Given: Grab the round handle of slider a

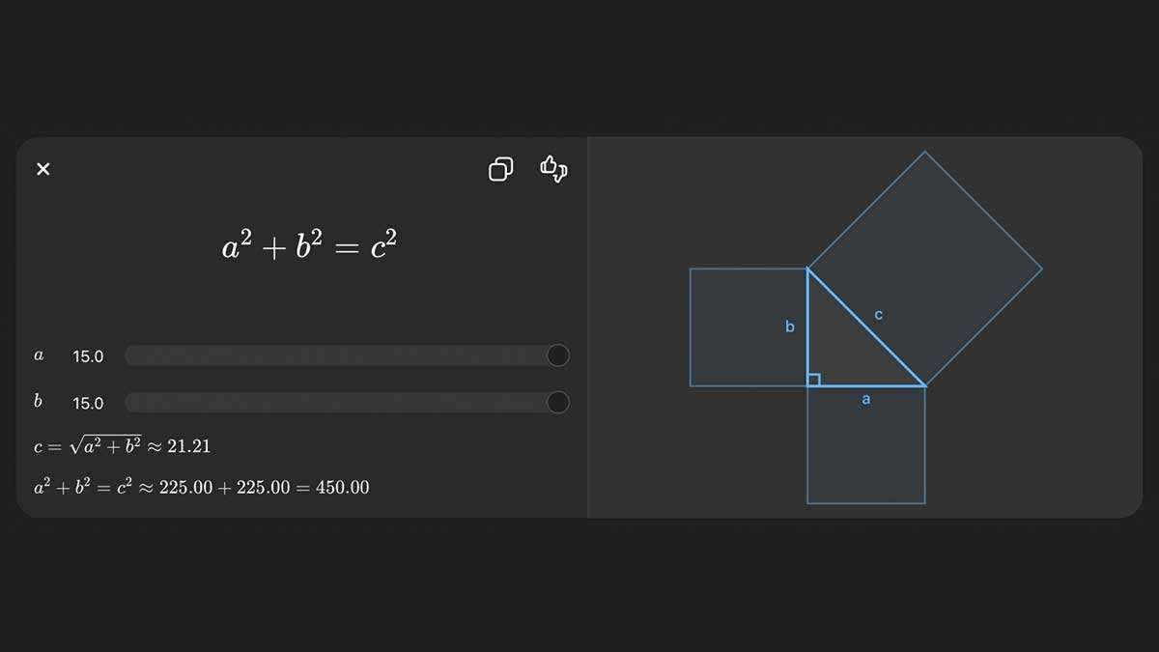Looking at the screenshot, I should click(557, 355).
